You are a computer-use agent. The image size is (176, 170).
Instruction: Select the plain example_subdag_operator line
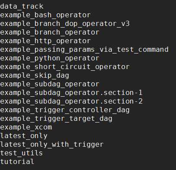(50, 84)
